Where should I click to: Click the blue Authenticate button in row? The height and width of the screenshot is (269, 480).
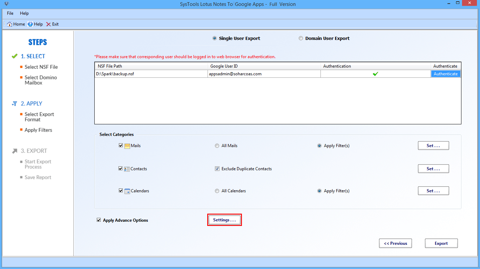click(446, 74)
